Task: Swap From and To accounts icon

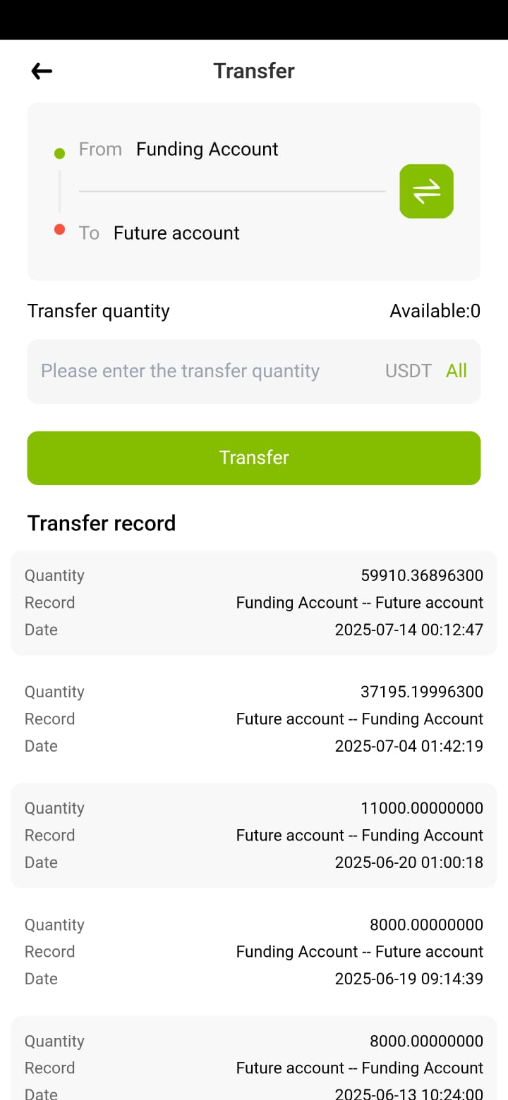Action: [x=426, y=191]
